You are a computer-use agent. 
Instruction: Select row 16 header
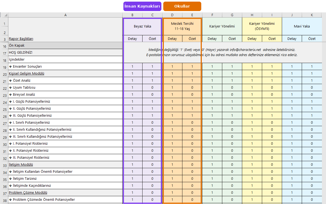[4, 46]
